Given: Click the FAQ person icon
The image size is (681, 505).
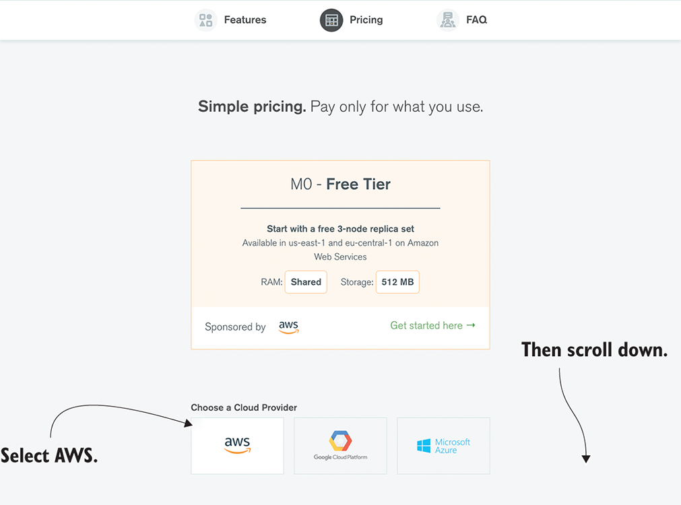Looking at the screenshot, I should [448, 20].
